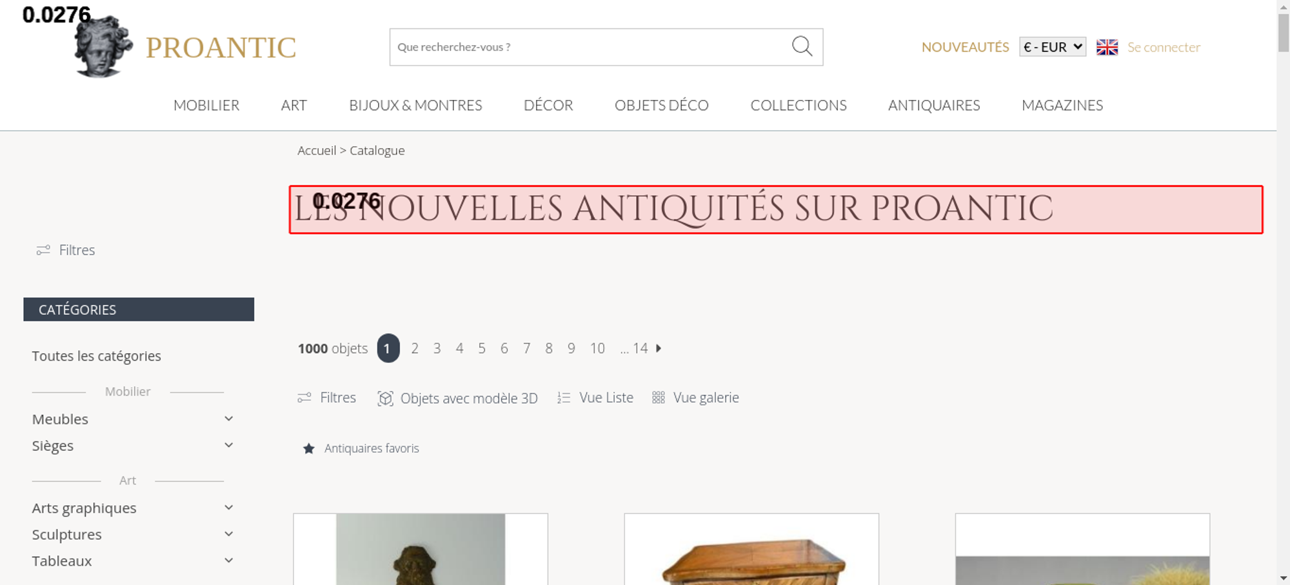Open the BIJOUX & MONTRES menu
The width and height of the screenshot is (1290, 585).
[x=415, y=105]
